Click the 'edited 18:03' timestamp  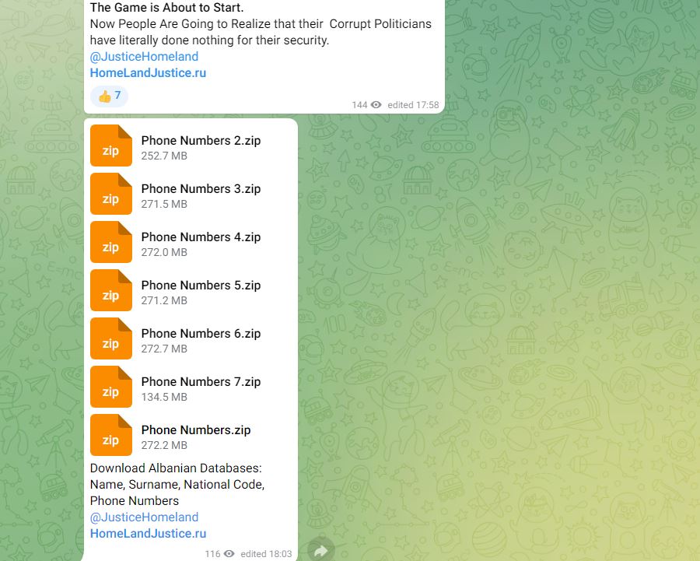[266, 554]
